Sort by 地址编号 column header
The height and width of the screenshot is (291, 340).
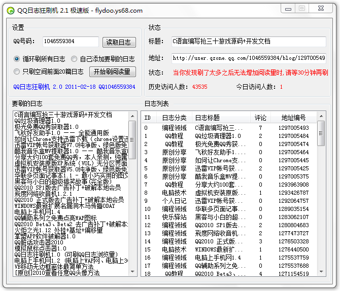click(x=293, y=118)
